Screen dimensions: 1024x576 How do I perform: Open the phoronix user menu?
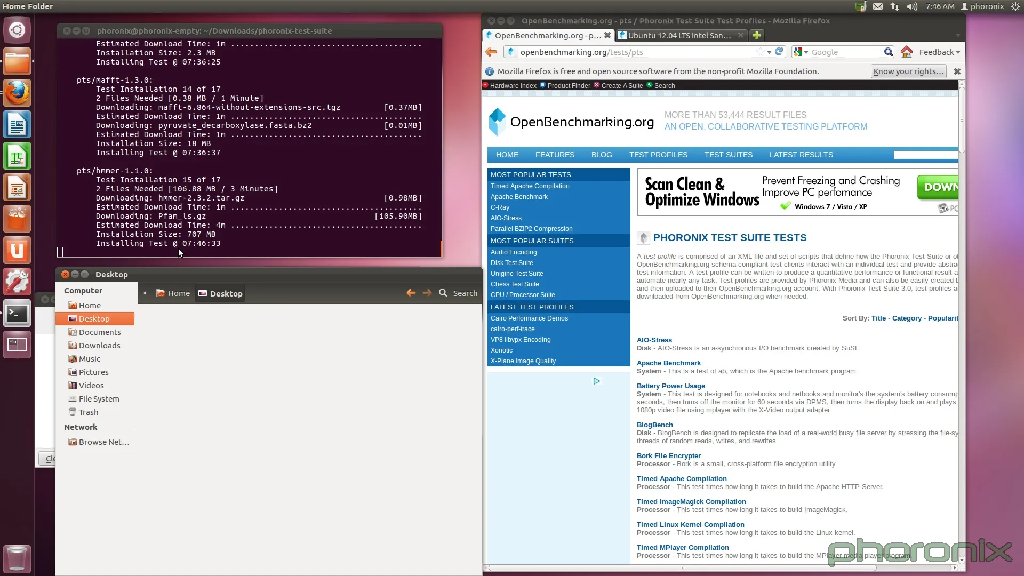point(982,6)
